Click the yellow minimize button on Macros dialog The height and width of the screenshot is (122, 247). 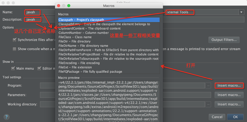pyautogui.click(x=64, y=6)
